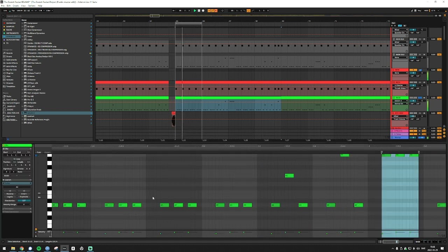
Task: Click the Add Folder link
Action: pos(11,120)
